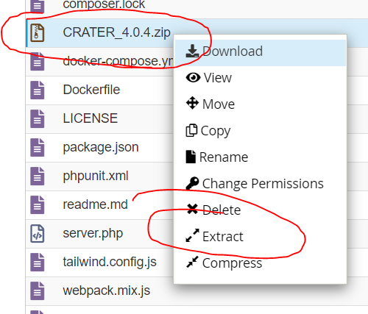The width and height of the screenshot is (368, 314).
Task: Choose Change Permissions from the context menu
Action: click(260, 183)
